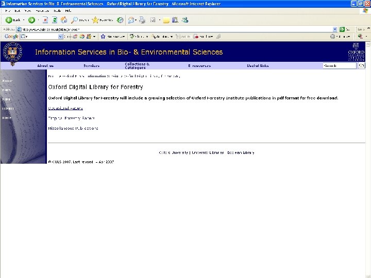Open the Google Bookmarks dropdown
Image resolution: width=371 pixels, height=278 pixels.
pos(124,37)
